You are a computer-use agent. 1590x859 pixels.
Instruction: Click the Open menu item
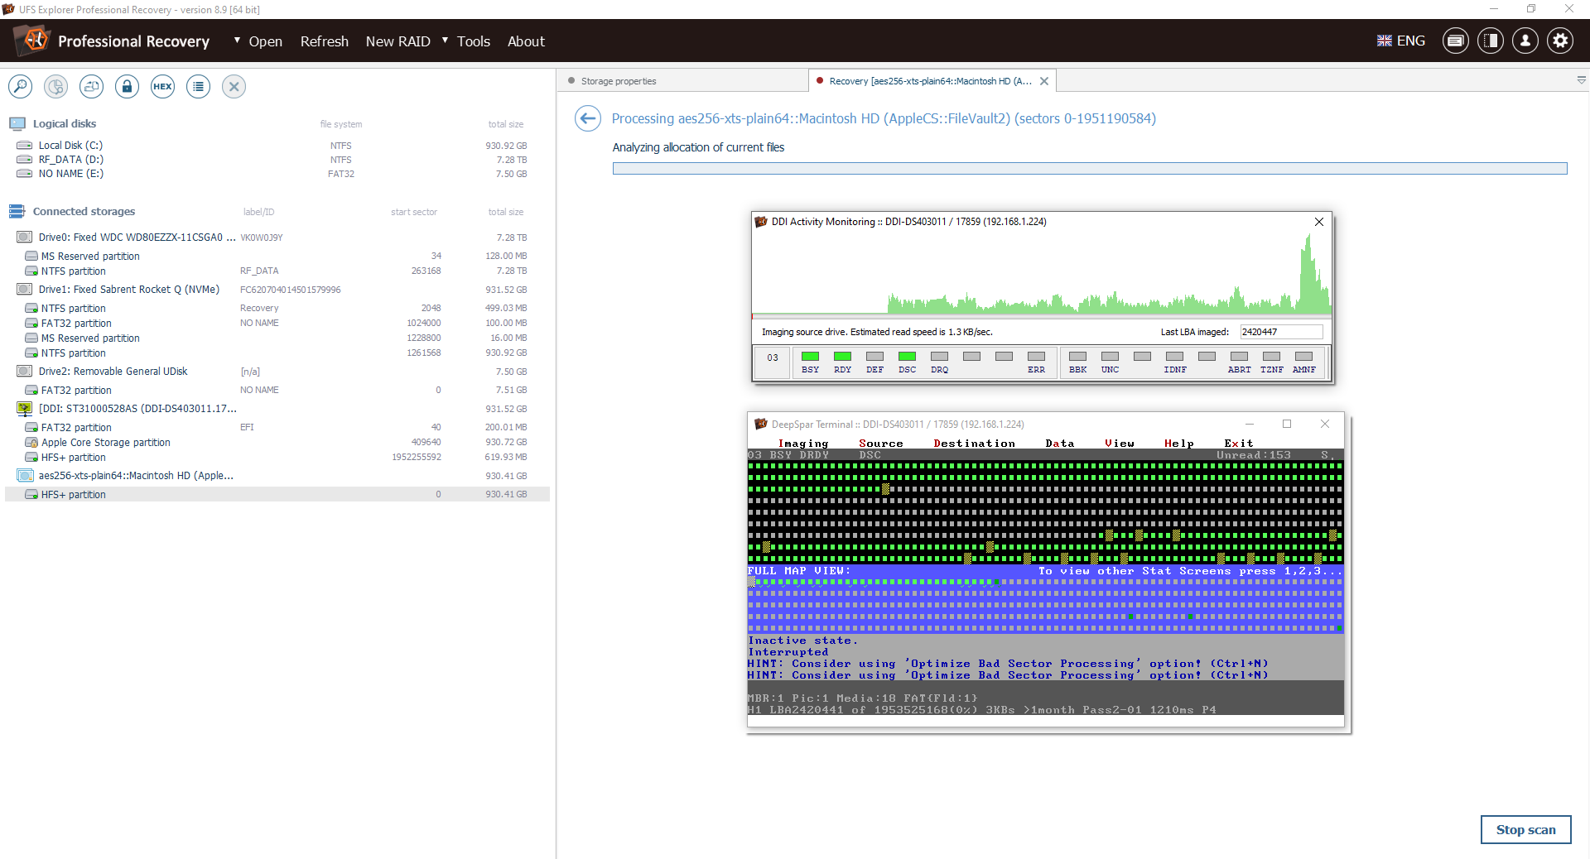265,41
